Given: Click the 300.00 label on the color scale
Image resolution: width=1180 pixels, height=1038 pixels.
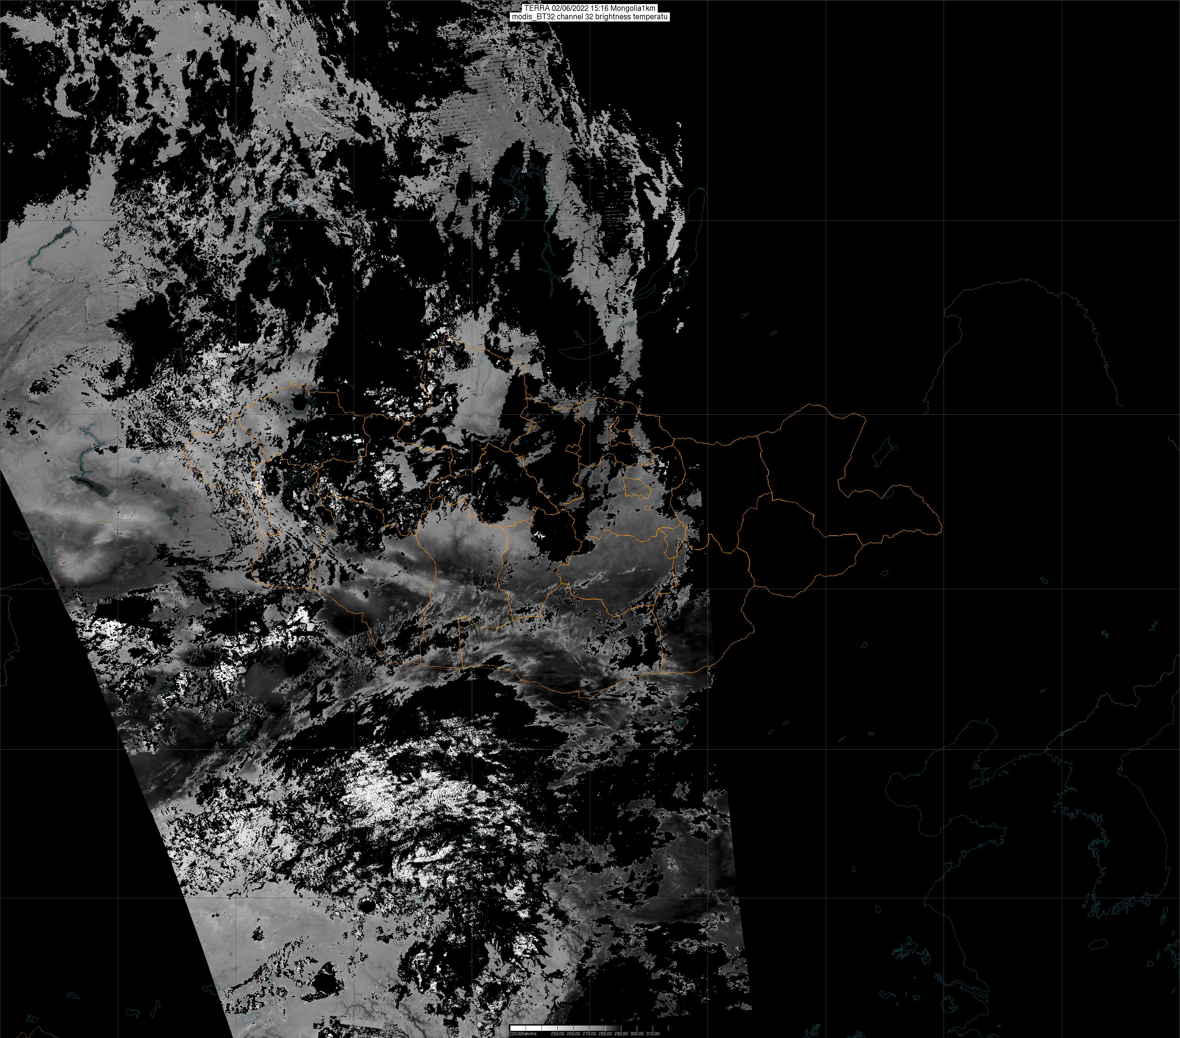Looking at the screenshot, I should coord(637,1033).
